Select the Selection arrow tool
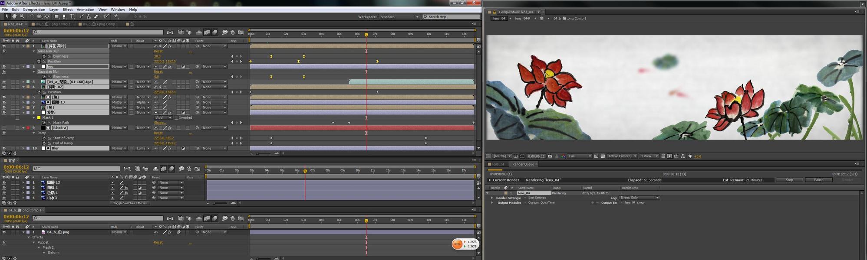This screenshot has width=867, height=260. tap(7, 16)
